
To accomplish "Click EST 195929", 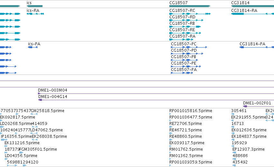I will [239, 143].
